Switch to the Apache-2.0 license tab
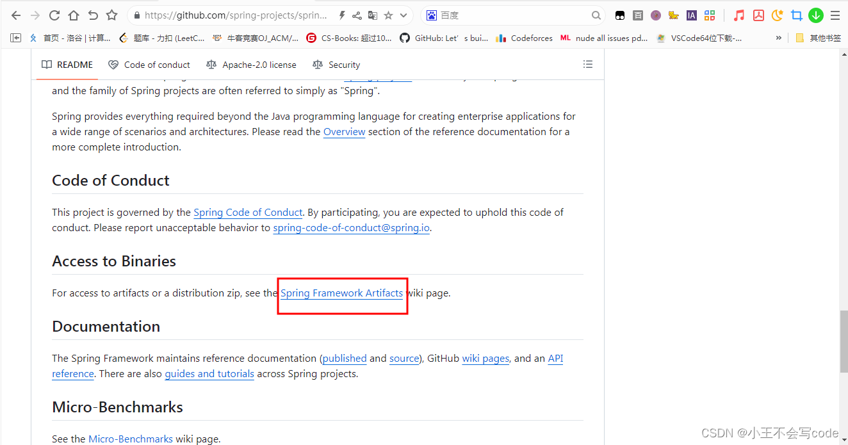848x445 pixels. (252, 65)
